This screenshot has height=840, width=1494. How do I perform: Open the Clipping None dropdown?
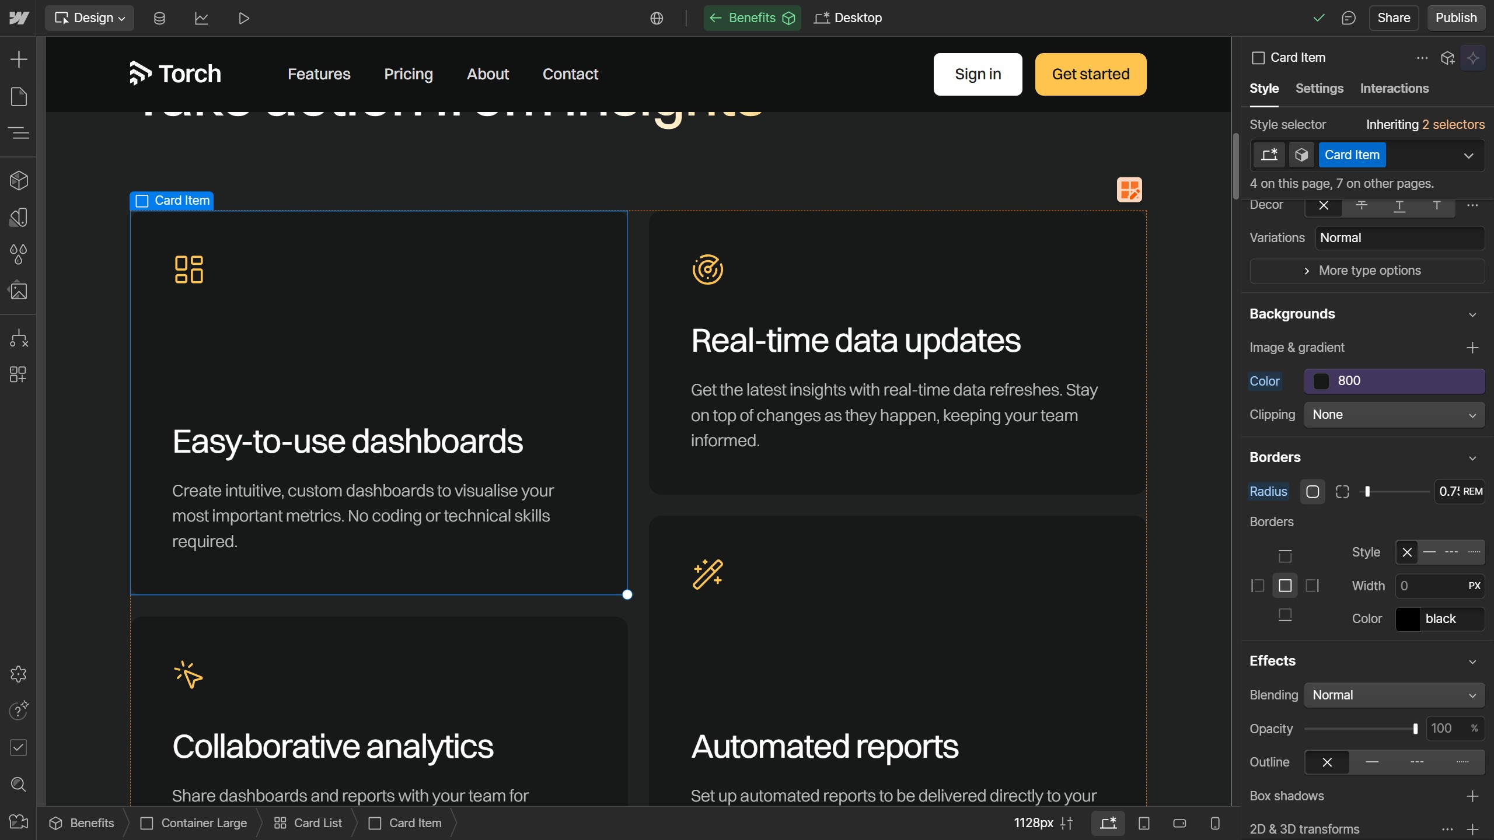click(x=1394, y=415)
